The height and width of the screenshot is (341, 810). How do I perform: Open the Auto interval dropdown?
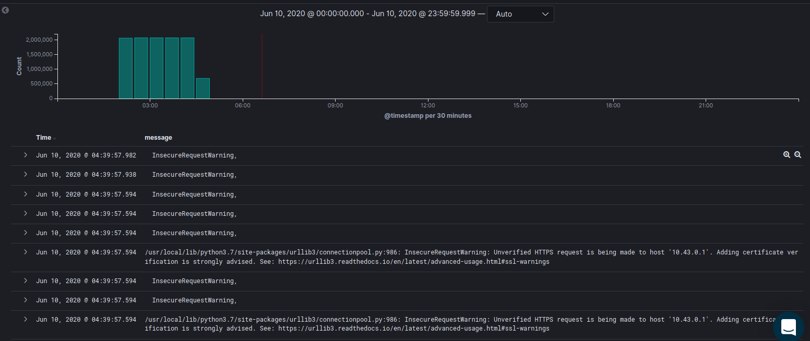[520, 14]
